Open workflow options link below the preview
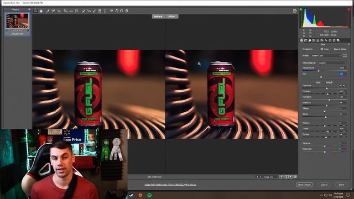This screenshot has width=354, height=199. point(170,185)
